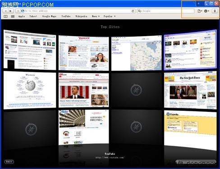Open the Wikipedia bookmark in bookmarks bar
220x169 pixels.
coord(81,16)
